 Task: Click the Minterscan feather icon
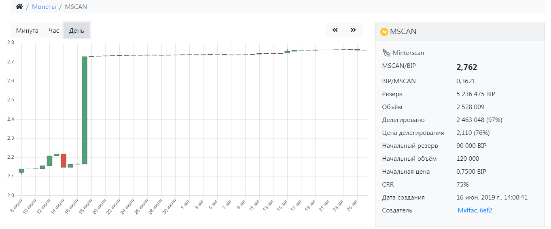[386, 53]
